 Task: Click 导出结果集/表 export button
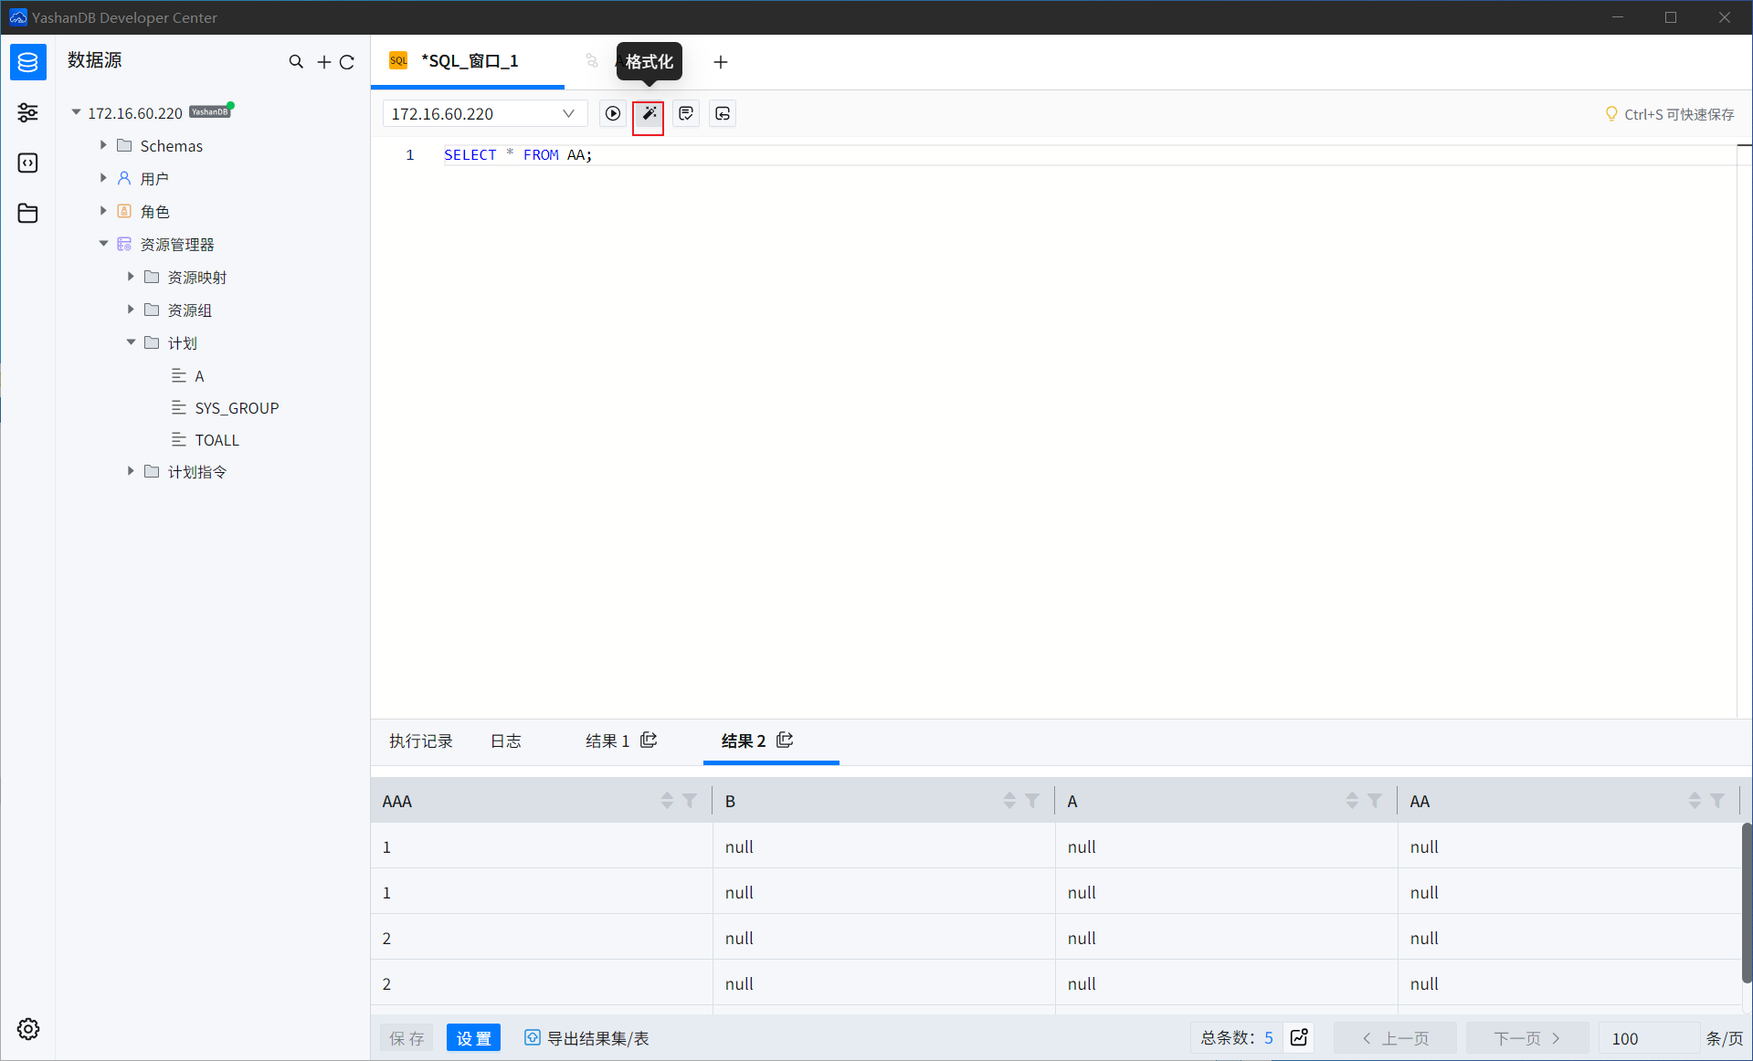tap(587, 1038)
